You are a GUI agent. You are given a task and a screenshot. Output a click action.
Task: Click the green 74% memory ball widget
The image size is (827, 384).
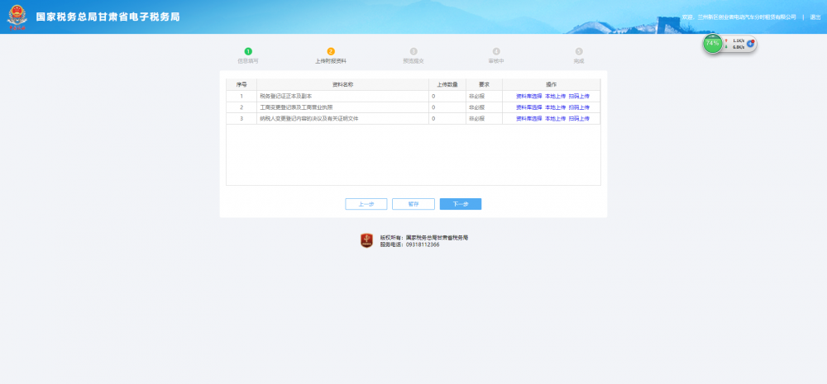pyautogui.click(x=712, y=43)
